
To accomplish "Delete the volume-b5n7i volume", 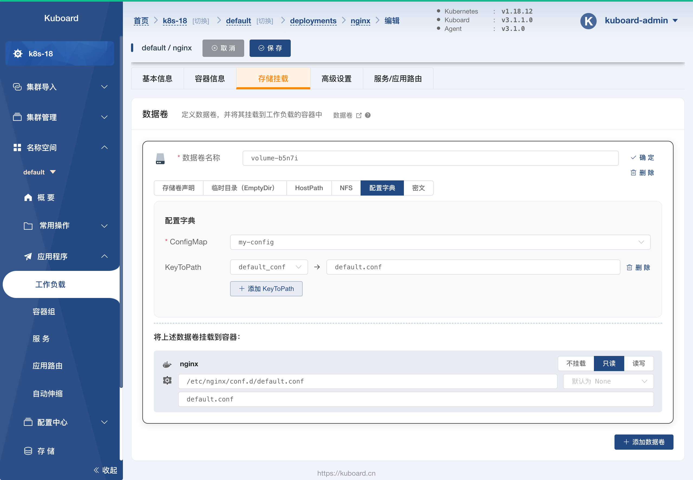I will [x=642, y=173].
